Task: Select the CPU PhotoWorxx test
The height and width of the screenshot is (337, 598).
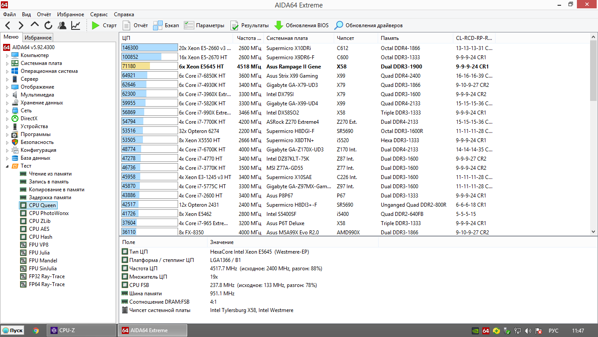Action: pos(49,213)
